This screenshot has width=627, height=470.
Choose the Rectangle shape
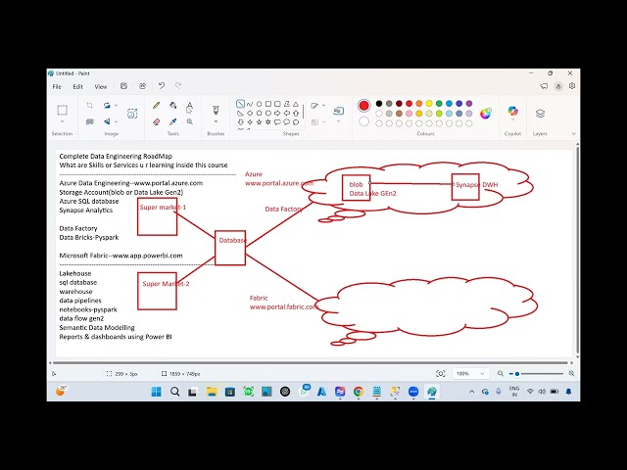pyautogui.click(x=268, y=104)
